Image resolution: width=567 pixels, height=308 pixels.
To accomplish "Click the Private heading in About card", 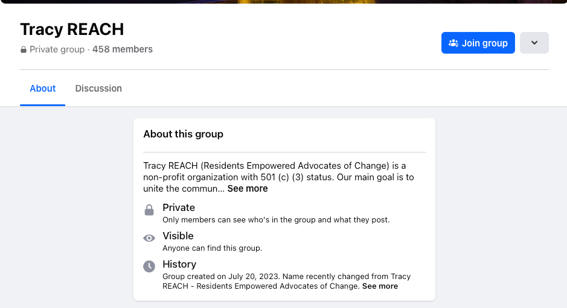I will click(x=179, y=207).
